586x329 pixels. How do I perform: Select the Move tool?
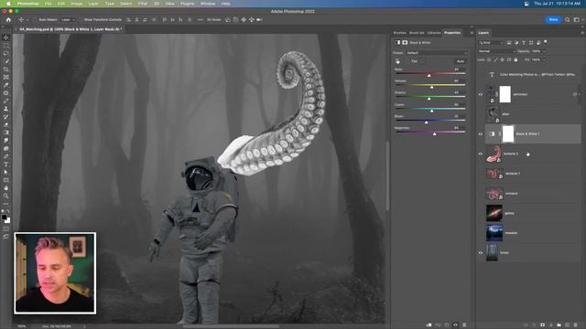point(6,37)
